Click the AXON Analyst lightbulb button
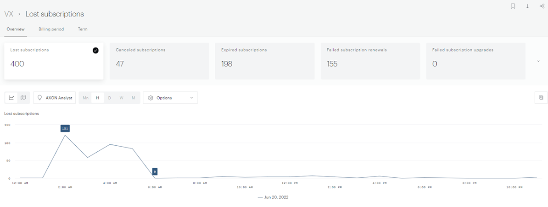Image resolution: width=548 pixels, height=207 pixels. (x=55, y=98)
